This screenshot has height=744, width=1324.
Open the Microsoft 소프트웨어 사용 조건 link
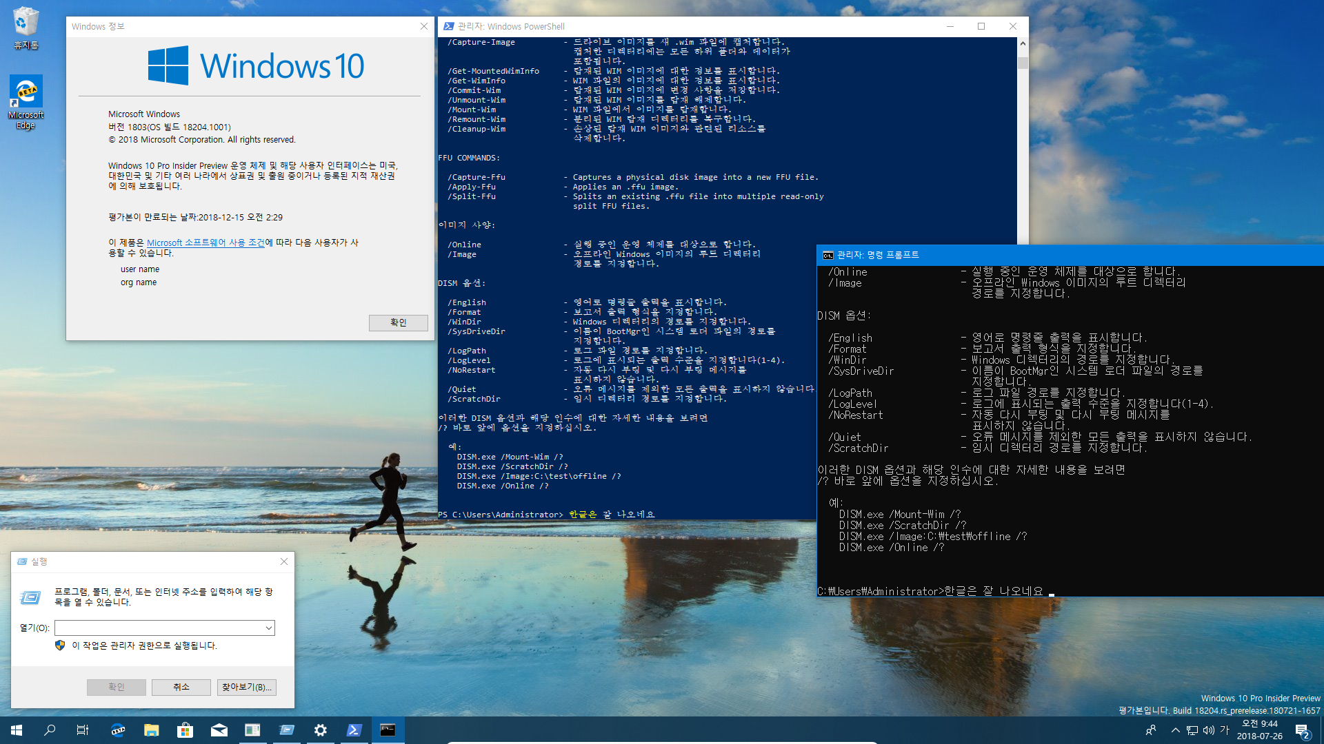click(x=205, y=242)
